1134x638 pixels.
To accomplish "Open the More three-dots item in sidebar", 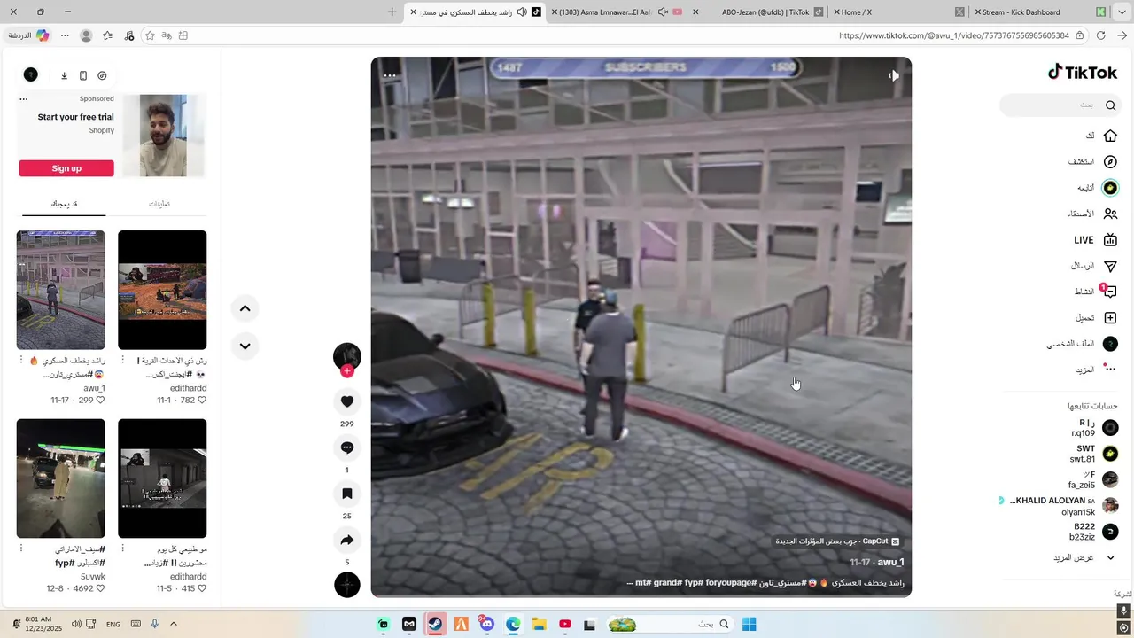I will [x=1110, y=369].
